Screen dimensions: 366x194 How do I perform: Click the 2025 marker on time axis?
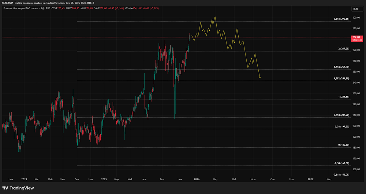click(x=104, y=179)
